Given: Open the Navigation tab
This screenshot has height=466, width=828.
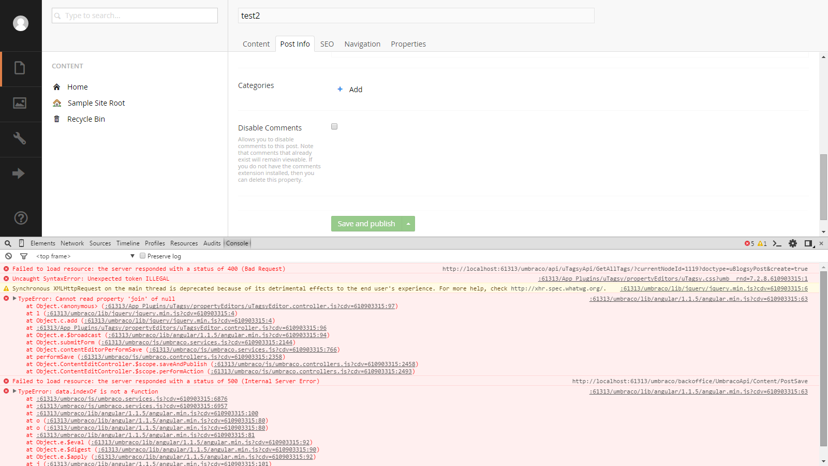Looking at the screenshot, I should coord(362,44).
